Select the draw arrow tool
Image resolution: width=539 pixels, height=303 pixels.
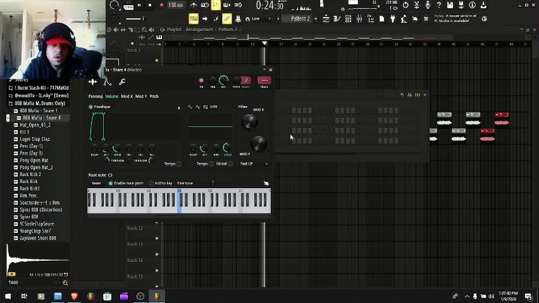coord(205,19)
